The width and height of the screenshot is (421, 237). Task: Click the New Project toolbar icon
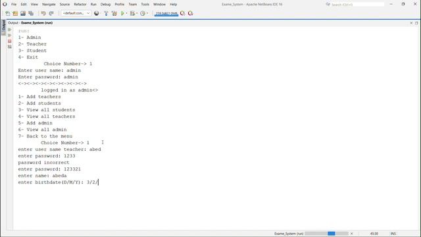click(x=15, y=13)
